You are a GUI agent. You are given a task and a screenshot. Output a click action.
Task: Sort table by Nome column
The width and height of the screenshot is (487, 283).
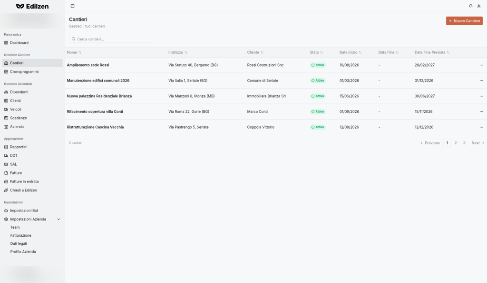tap(74, 52)
